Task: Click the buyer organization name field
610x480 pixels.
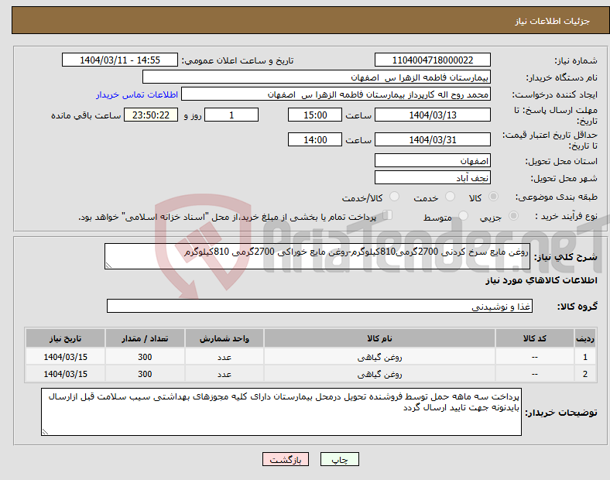Action: pos(317,77)
